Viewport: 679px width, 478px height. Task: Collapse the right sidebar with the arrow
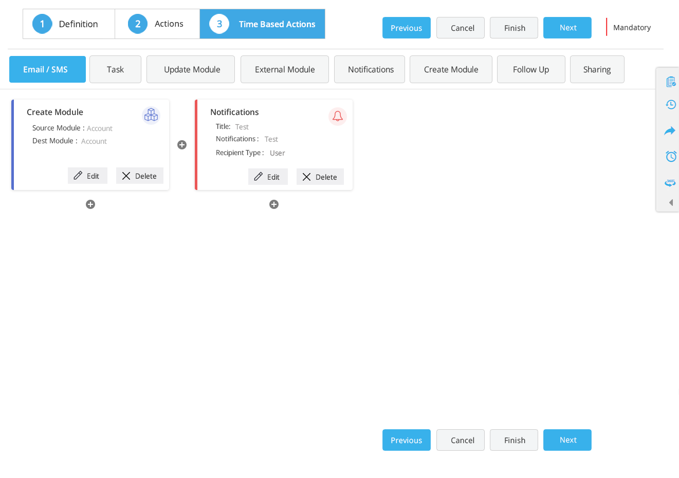670,202
